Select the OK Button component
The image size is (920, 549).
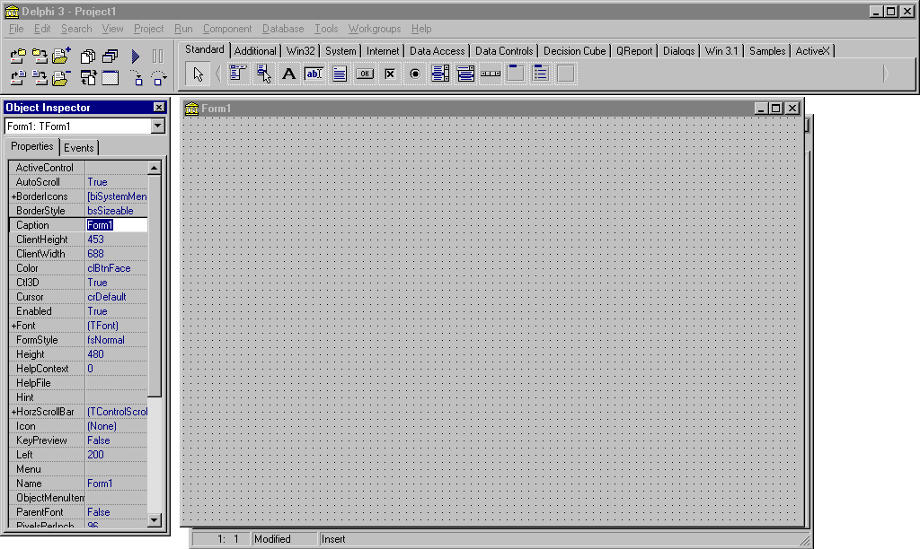[x=365, y=74]
